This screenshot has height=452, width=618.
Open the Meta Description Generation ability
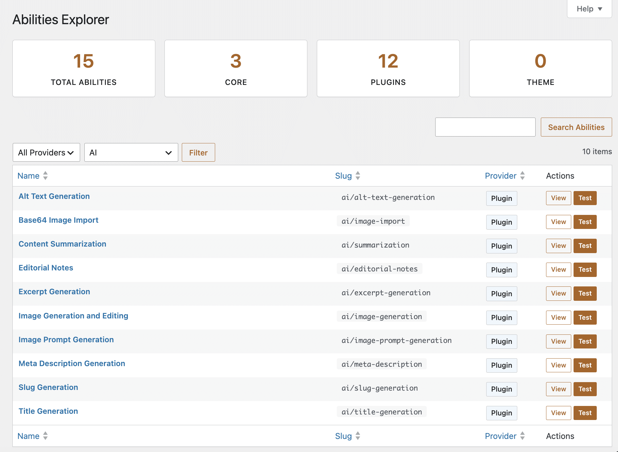click(72, 363)
